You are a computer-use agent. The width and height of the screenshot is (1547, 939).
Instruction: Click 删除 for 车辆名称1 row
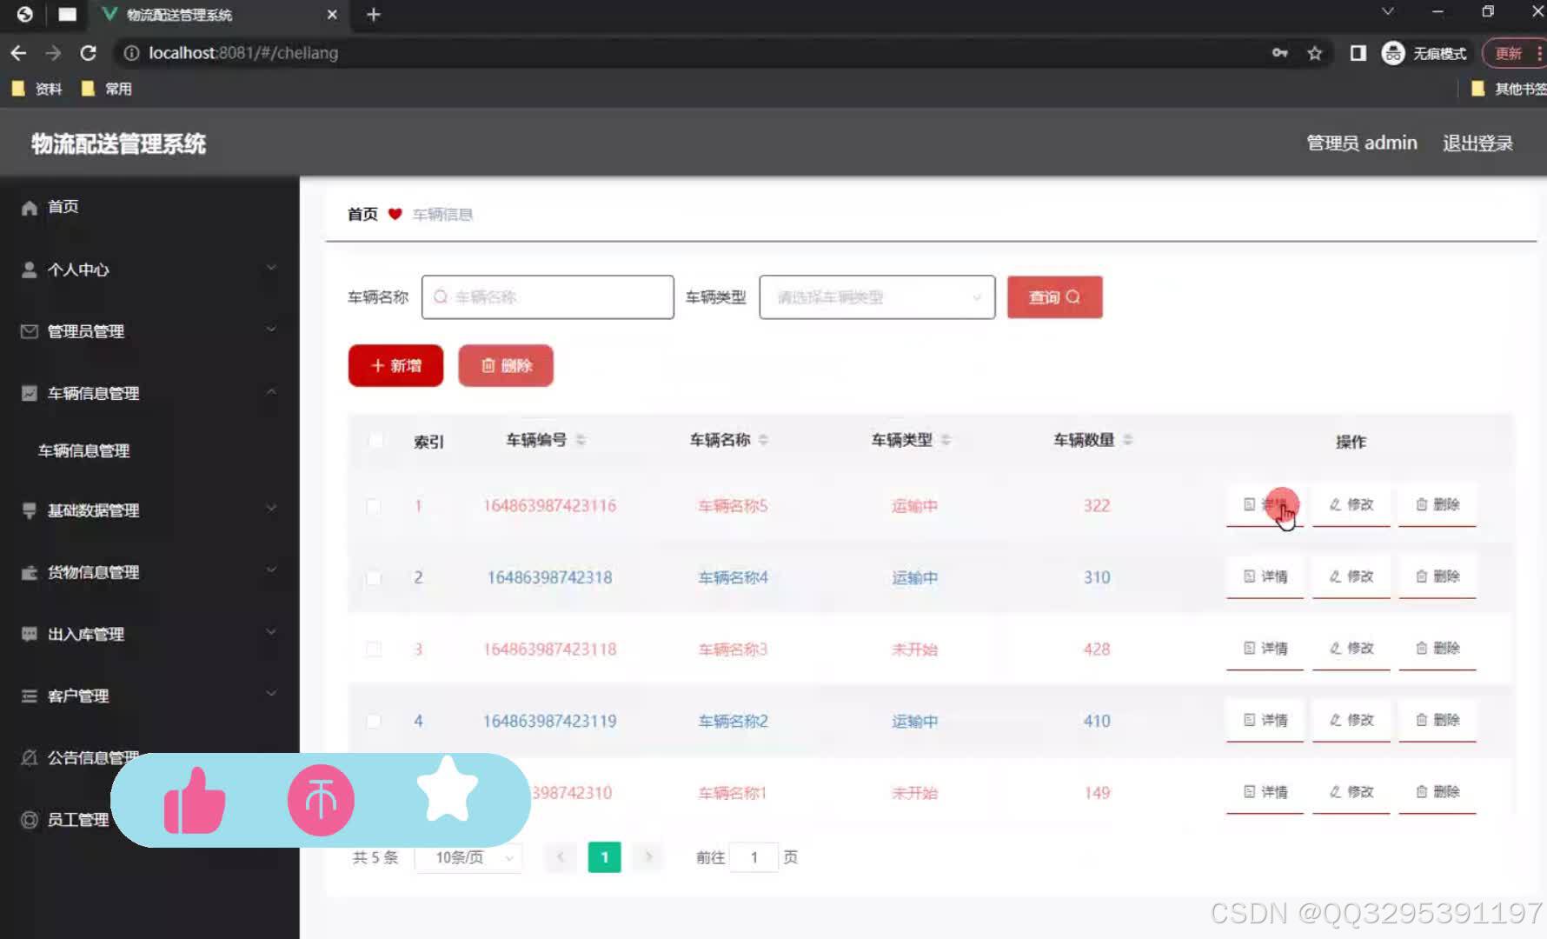point(1437,792)
